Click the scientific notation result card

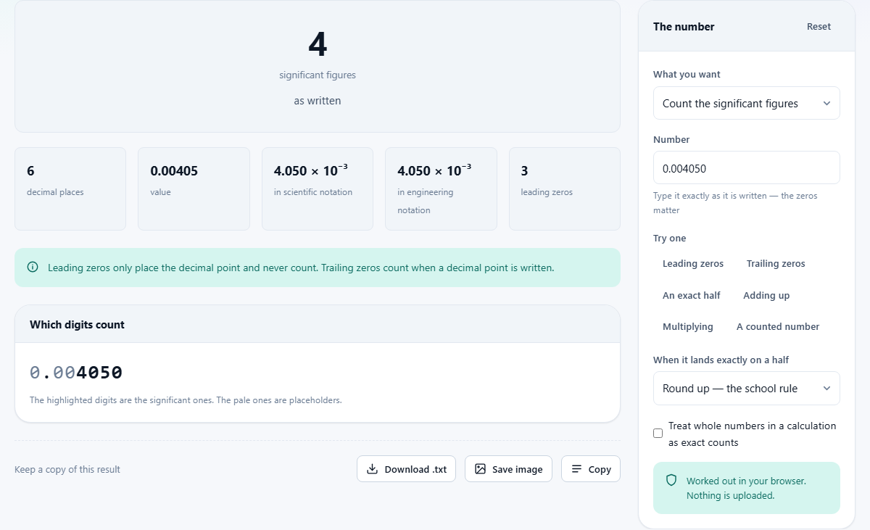click(318, 189)
